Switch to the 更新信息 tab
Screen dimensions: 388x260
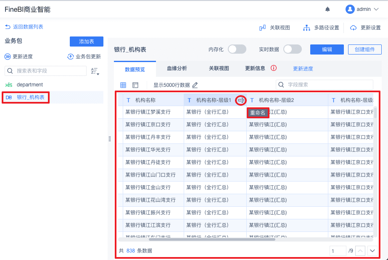[255, 68]
